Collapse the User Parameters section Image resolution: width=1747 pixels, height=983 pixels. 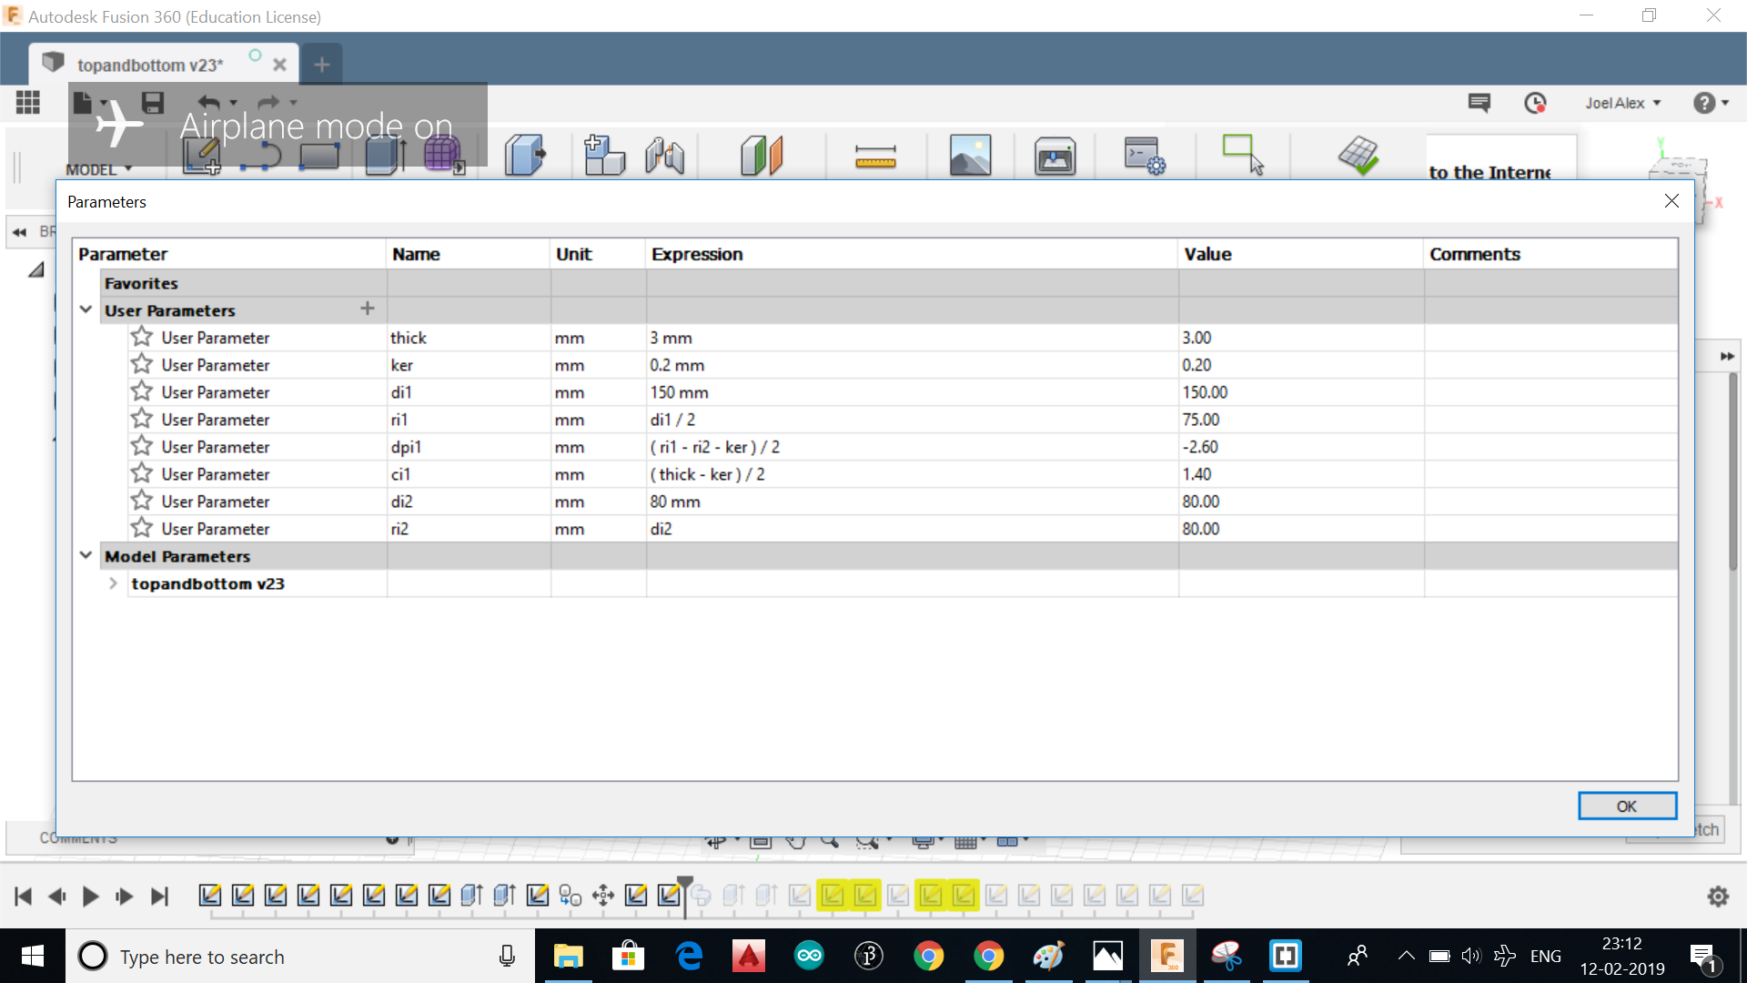[86, 309]
